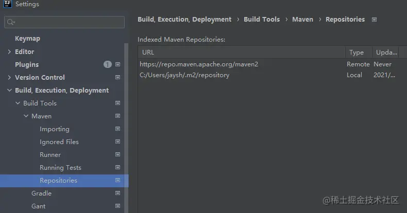Click project-level icon next to Build Tools
Screen dimensions: 407x213
tap(117, 103)
